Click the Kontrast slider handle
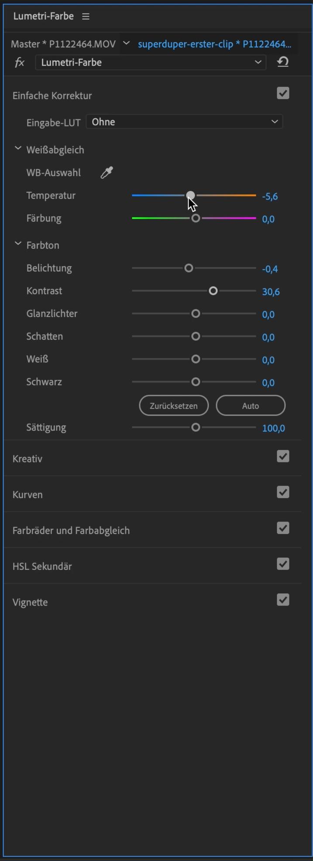Screen dimensions: 313x861 [213, 291]
